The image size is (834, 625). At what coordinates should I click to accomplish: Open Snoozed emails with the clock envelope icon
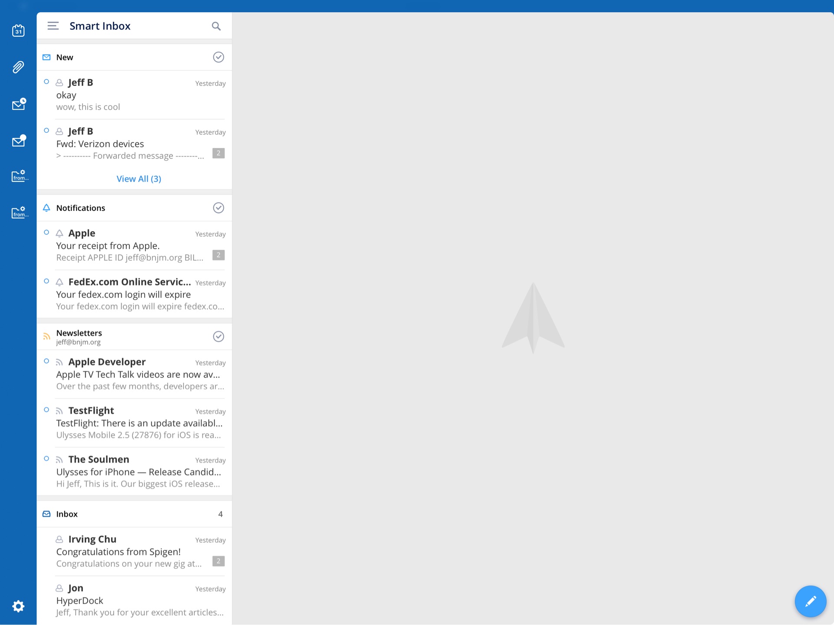click(x=18, y=104)
